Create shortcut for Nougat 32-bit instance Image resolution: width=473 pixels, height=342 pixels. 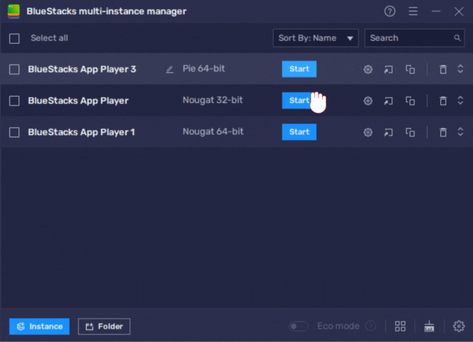[x=389, y=101]
